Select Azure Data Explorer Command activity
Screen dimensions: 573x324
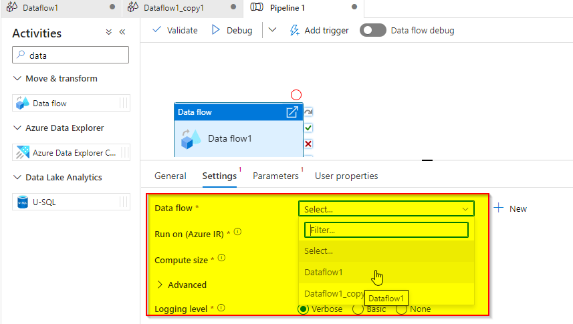pyautogui.click(x=71, y=152)
